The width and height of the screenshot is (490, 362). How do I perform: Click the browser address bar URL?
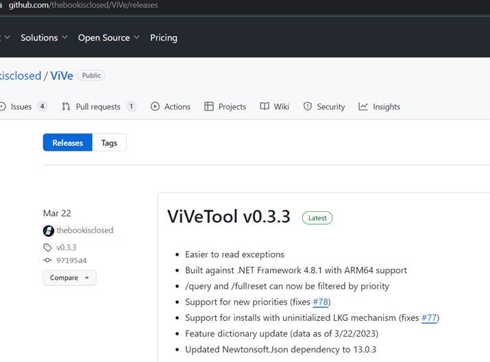pyautogui.click(x=83, y=5)
